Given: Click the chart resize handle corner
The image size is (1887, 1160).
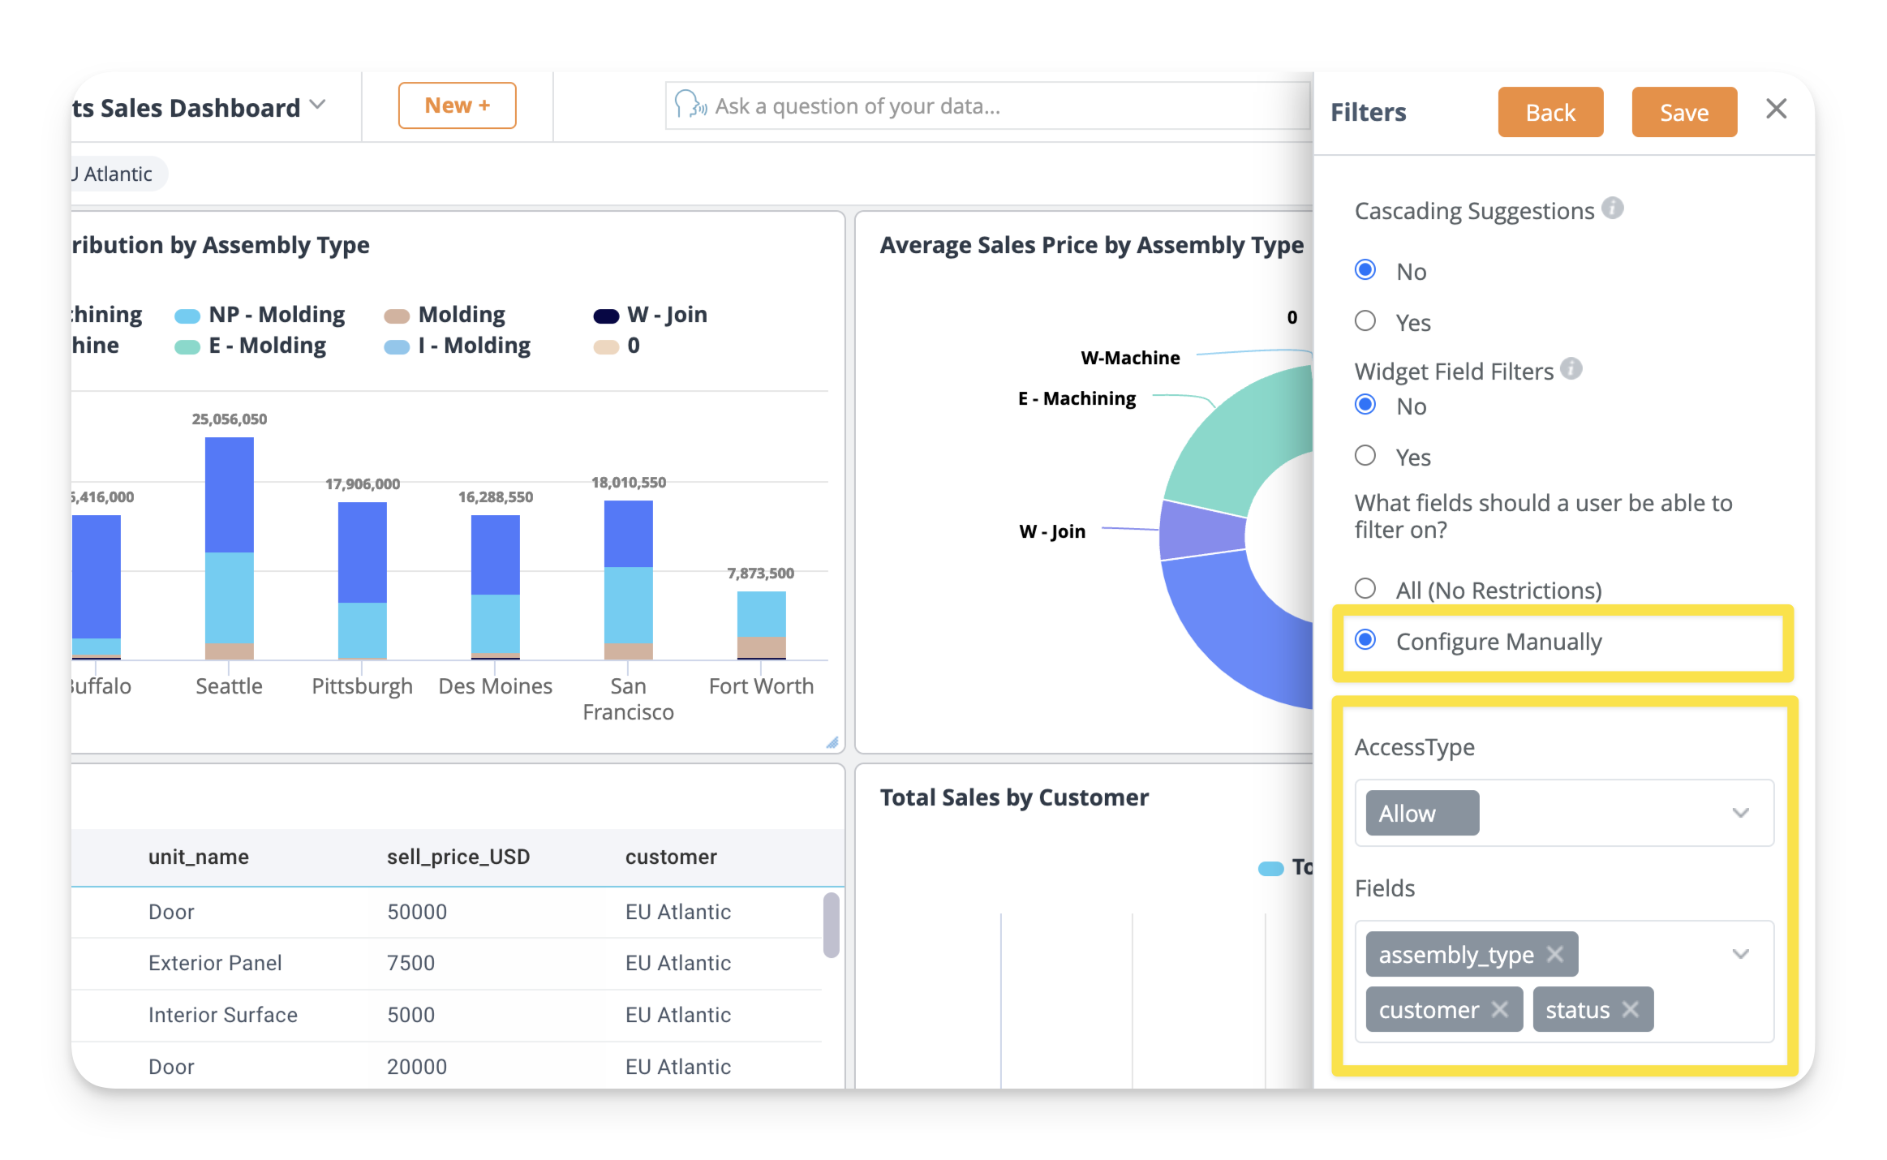Looking at the screenshot, I should pyautogui.click(x=832, y=742).
